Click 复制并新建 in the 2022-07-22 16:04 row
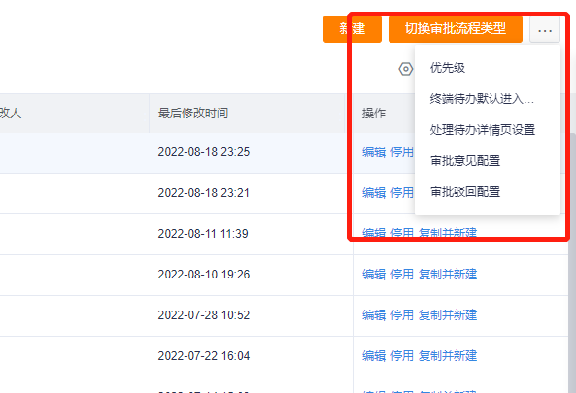This screenshot has width=576, height=393. point(448,355)
